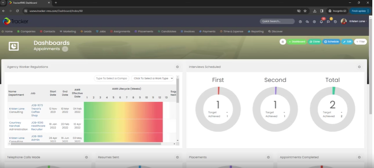Open the Leads menu
Image resolution: width=374 pixels, height=168 pixels.
pyautogui.click(x=86, y=31)
